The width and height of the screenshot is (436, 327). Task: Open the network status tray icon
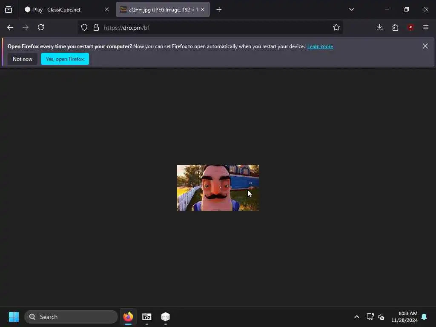pyautogui.click(x=370, y=317)
